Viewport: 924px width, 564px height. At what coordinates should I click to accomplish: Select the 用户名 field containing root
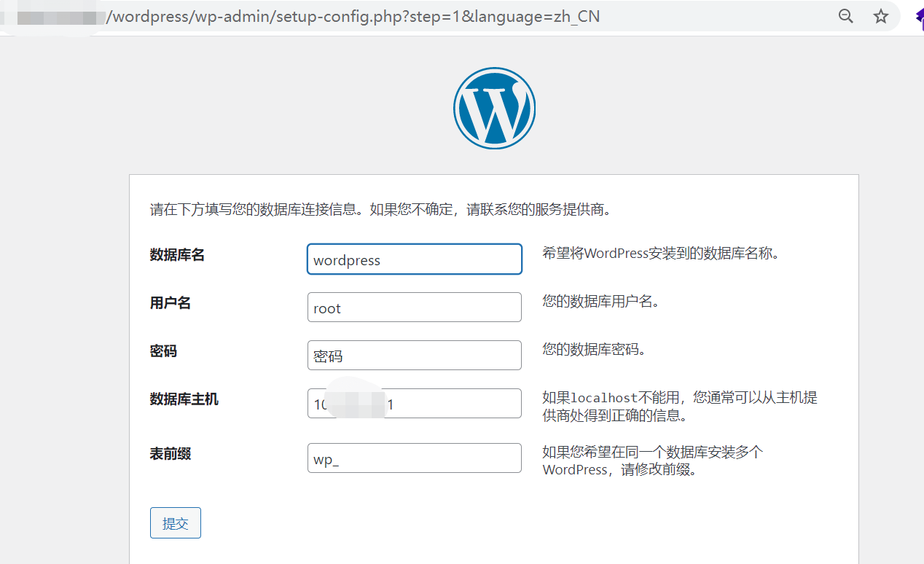(x=414, y=308)
